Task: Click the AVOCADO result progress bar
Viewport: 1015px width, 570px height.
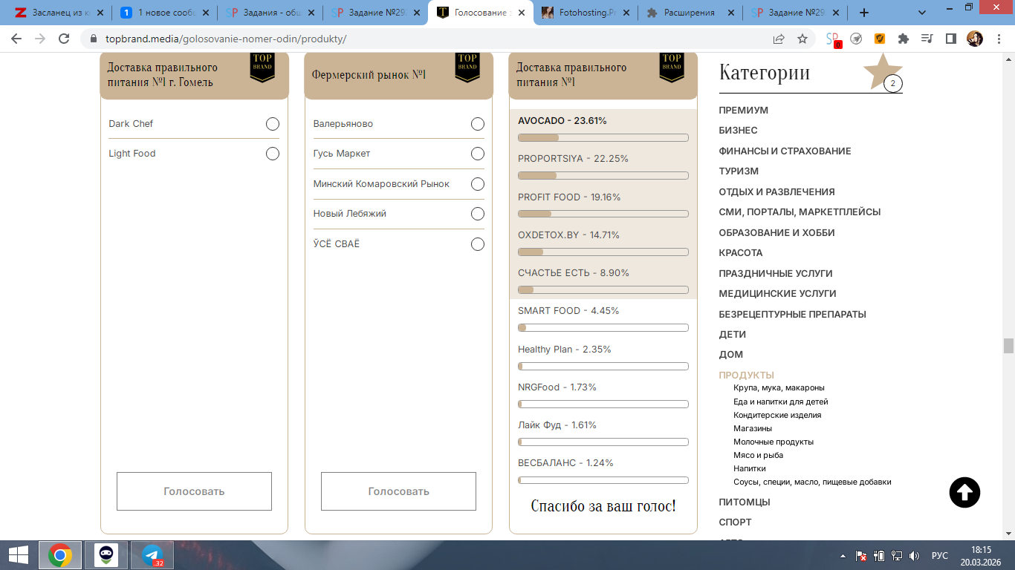Action: pyautogui.click(x=603, y=137)
